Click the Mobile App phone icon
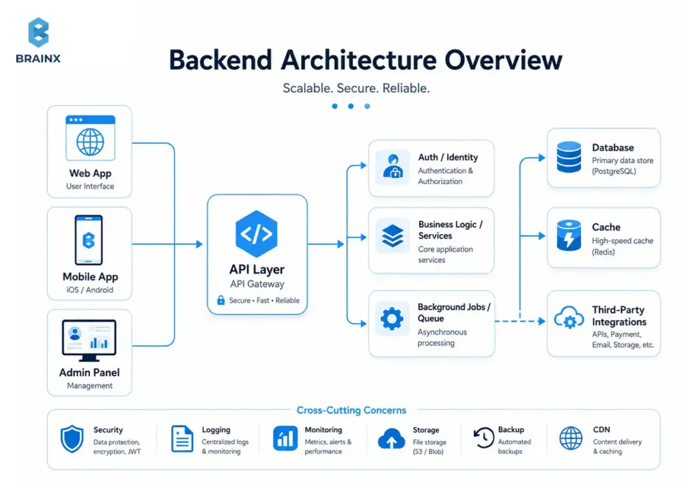Screen dimensions: 699x488 (89, 240)
